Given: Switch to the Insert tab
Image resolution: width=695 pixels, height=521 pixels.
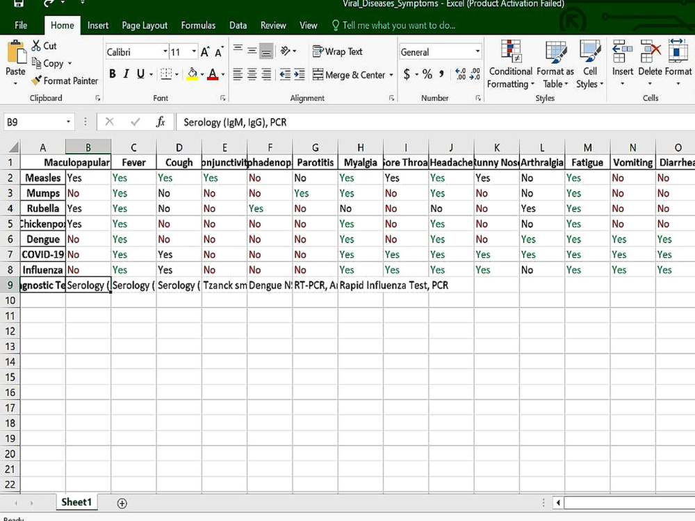Looking at the screenshot, I should click(x=97, y=25).
